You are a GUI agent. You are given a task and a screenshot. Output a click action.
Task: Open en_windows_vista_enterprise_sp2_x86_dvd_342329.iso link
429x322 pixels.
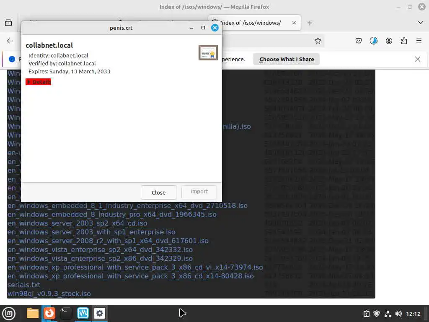(x=100, y=258)
